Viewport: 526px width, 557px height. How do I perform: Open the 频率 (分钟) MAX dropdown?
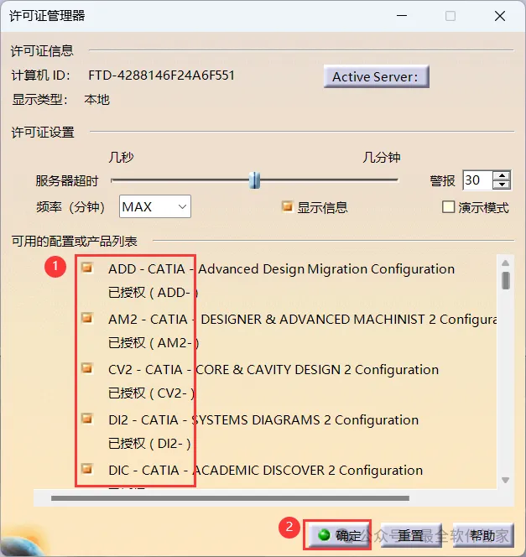pyautogui.click(x=155, y=206)
